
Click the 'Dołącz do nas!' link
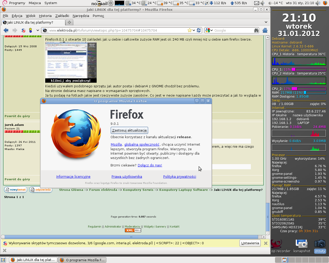(150, 165)
